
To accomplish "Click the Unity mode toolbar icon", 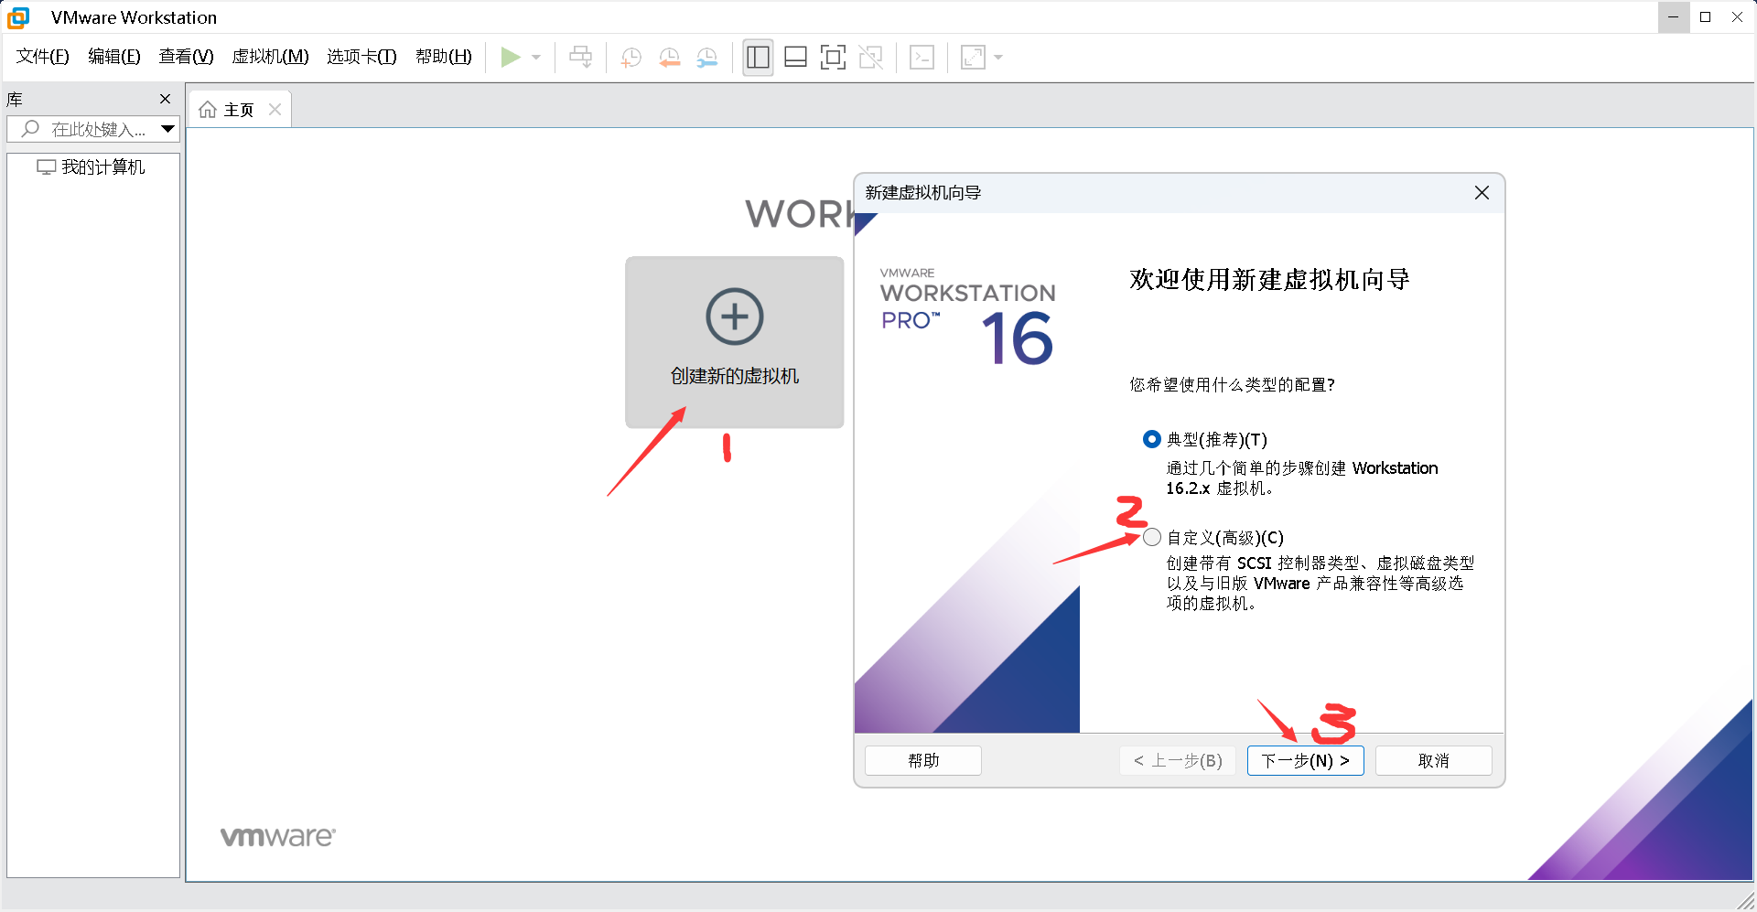I will click(x=870, y=58).
